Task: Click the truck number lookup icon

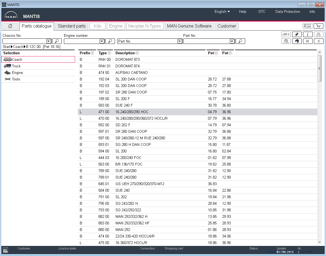Action: tap(286, 34)
